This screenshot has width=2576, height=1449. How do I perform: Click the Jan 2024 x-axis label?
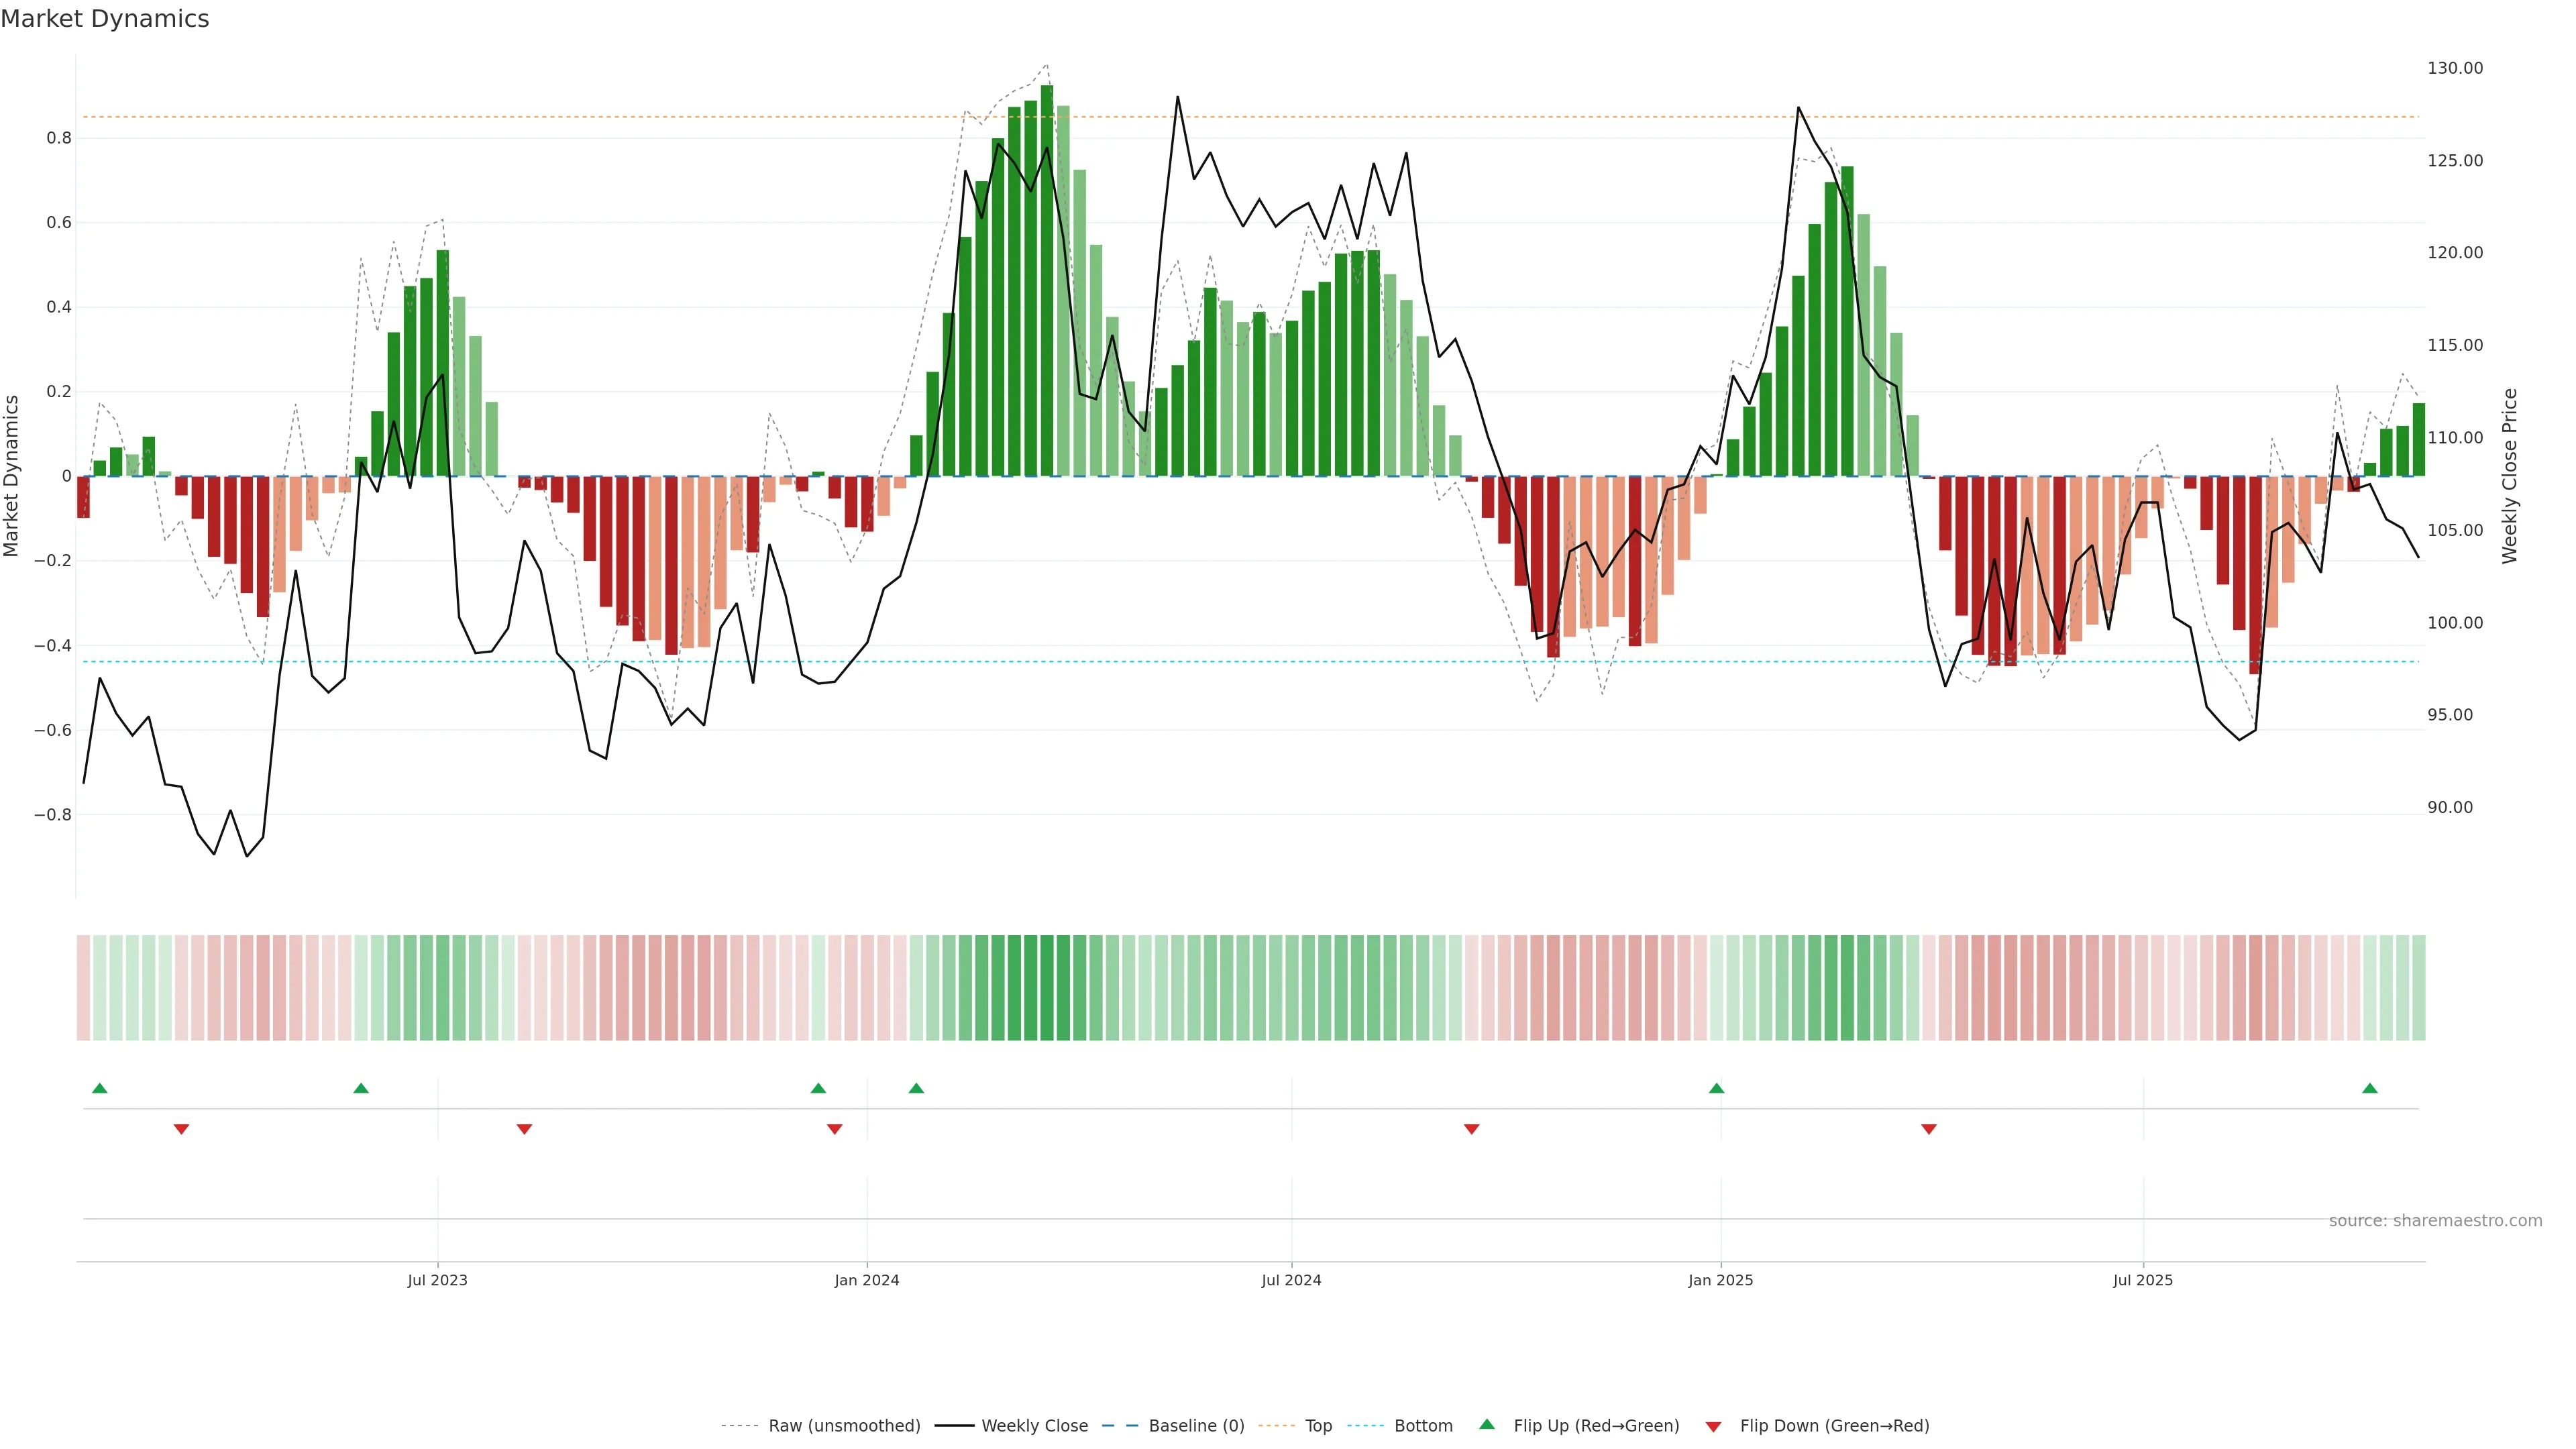point(866,1280)
